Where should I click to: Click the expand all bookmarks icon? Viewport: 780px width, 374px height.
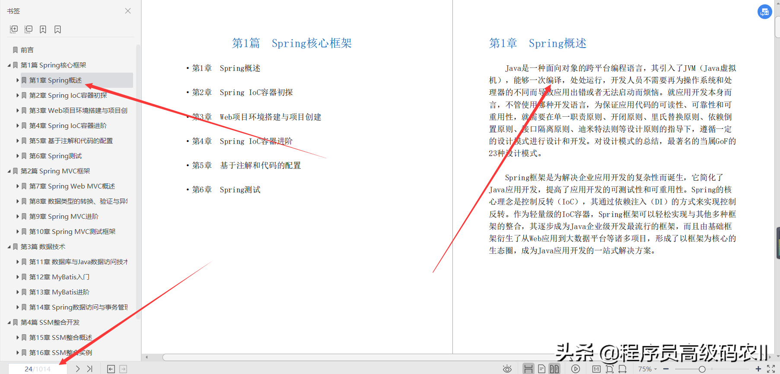tap(14, 29)
